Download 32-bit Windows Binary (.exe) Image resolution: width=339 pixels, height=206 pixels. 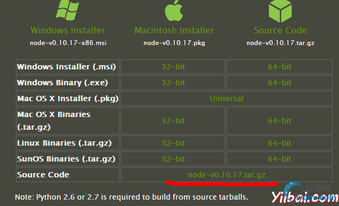pos(173,83)
